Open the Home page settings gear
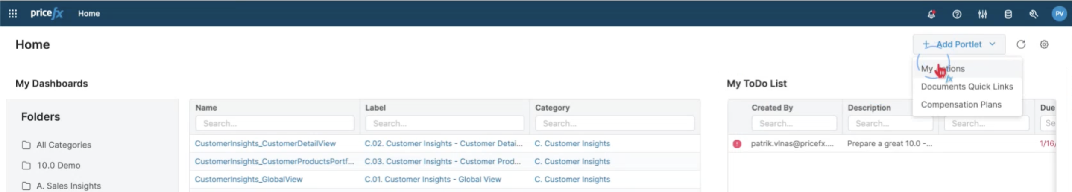This screenshot has height=192, width=1072. [1044, 44]
